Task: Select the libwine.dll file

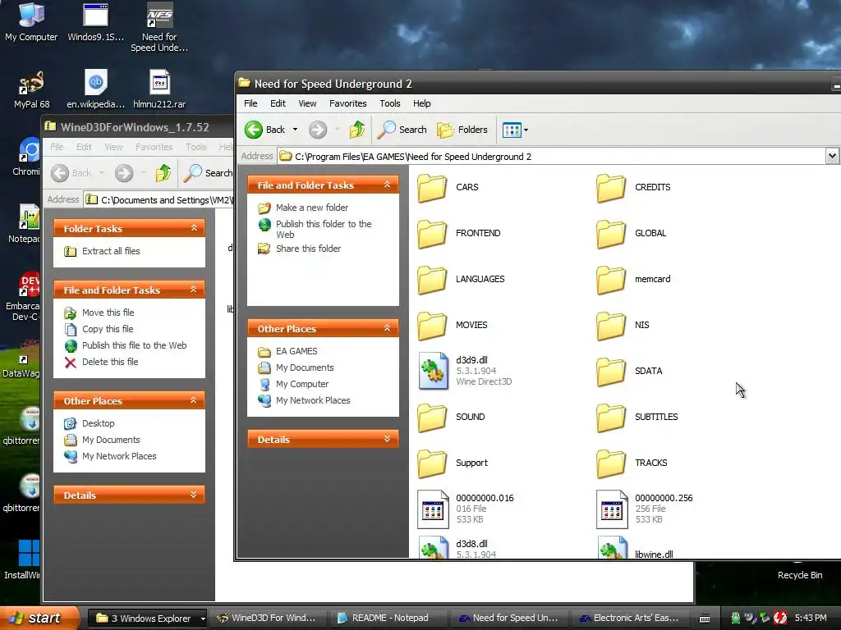Action: coord(635,549)
